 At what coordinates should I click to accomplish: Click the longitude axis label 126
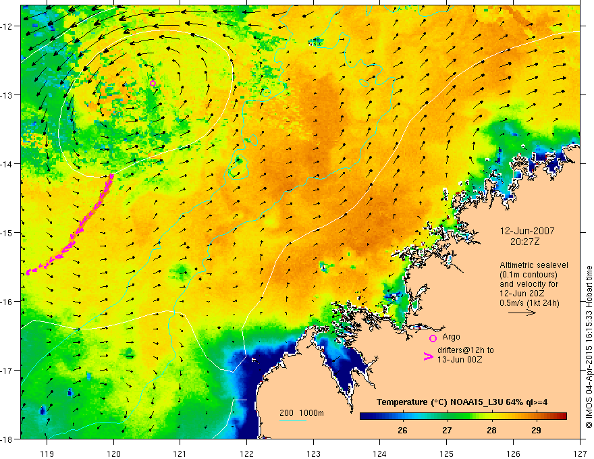click(513, 454)
